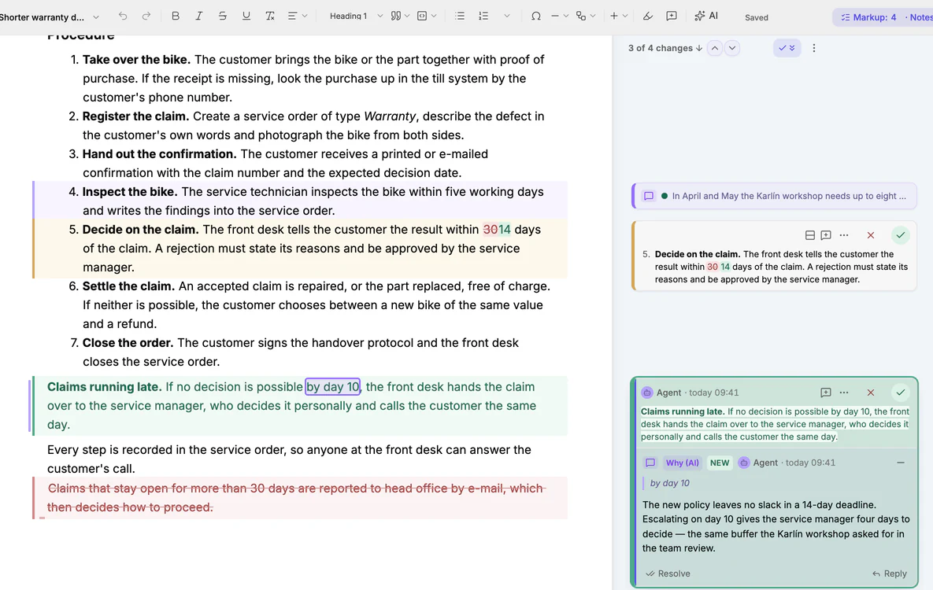The width and height of the screenshot is (933, 590).
Task: Open the code block dropdown
Action: pos(427,16)
